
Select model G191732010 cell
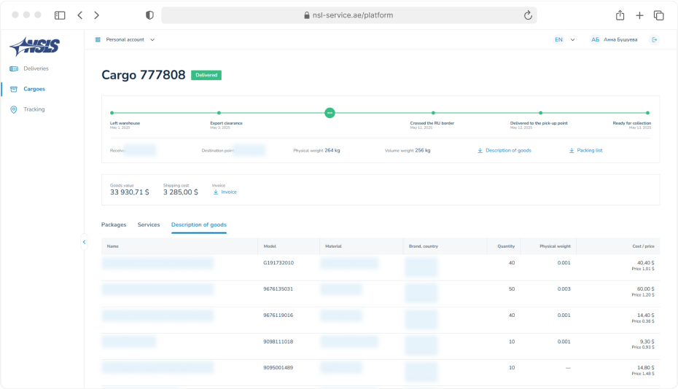point(278,263)
